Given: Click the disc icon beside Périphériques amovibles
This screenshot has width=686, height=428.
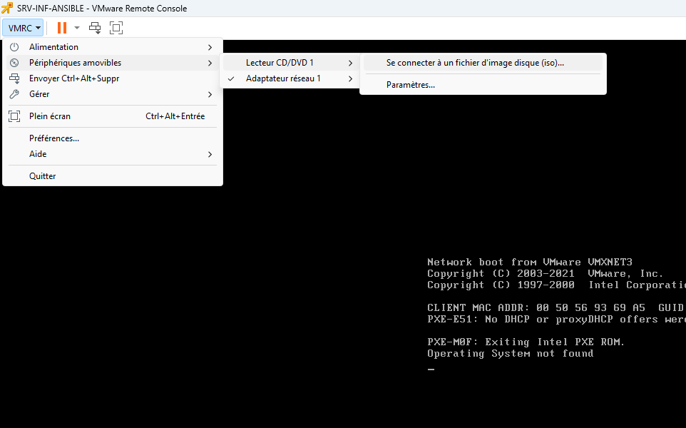Looking at the screenshot, I should [x=14, y=63].
